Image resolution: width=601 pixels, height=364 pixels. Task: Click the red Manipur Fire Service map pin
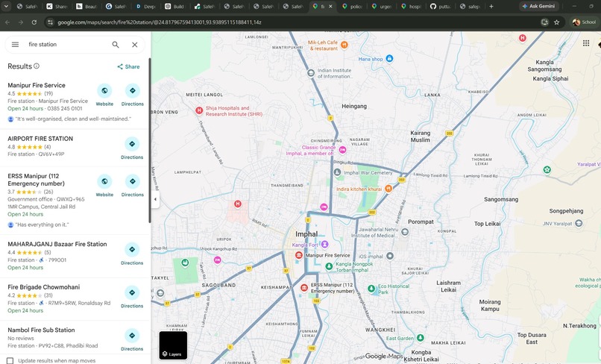pyautogui.click(x=298, y=255)
